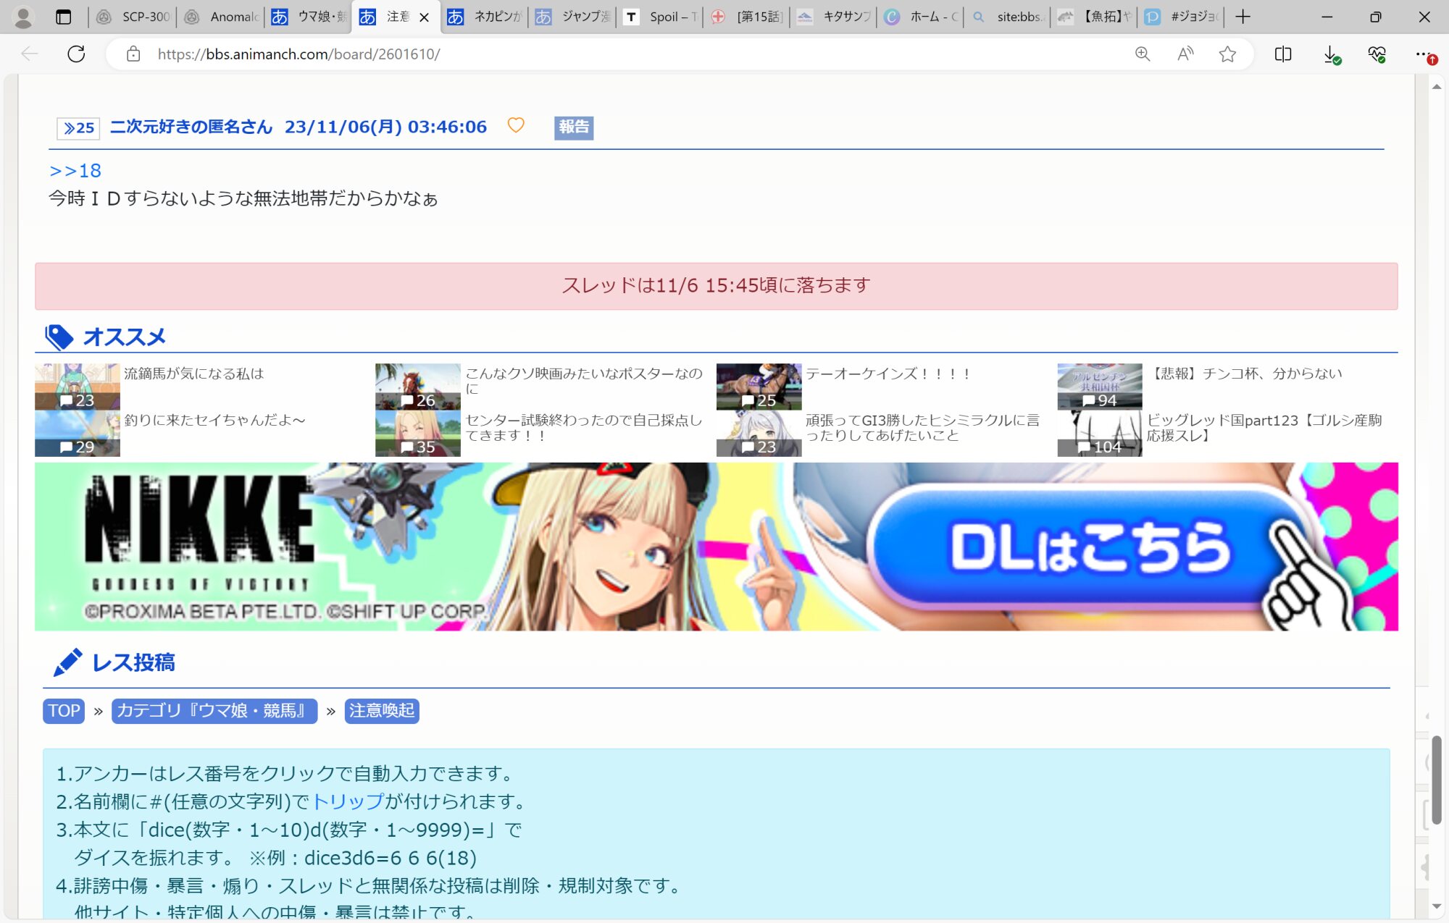The height and width of the screenshot is (923, 1449).
Task: Click the thumbnail with 35 comments
Action: coord(418,433)
